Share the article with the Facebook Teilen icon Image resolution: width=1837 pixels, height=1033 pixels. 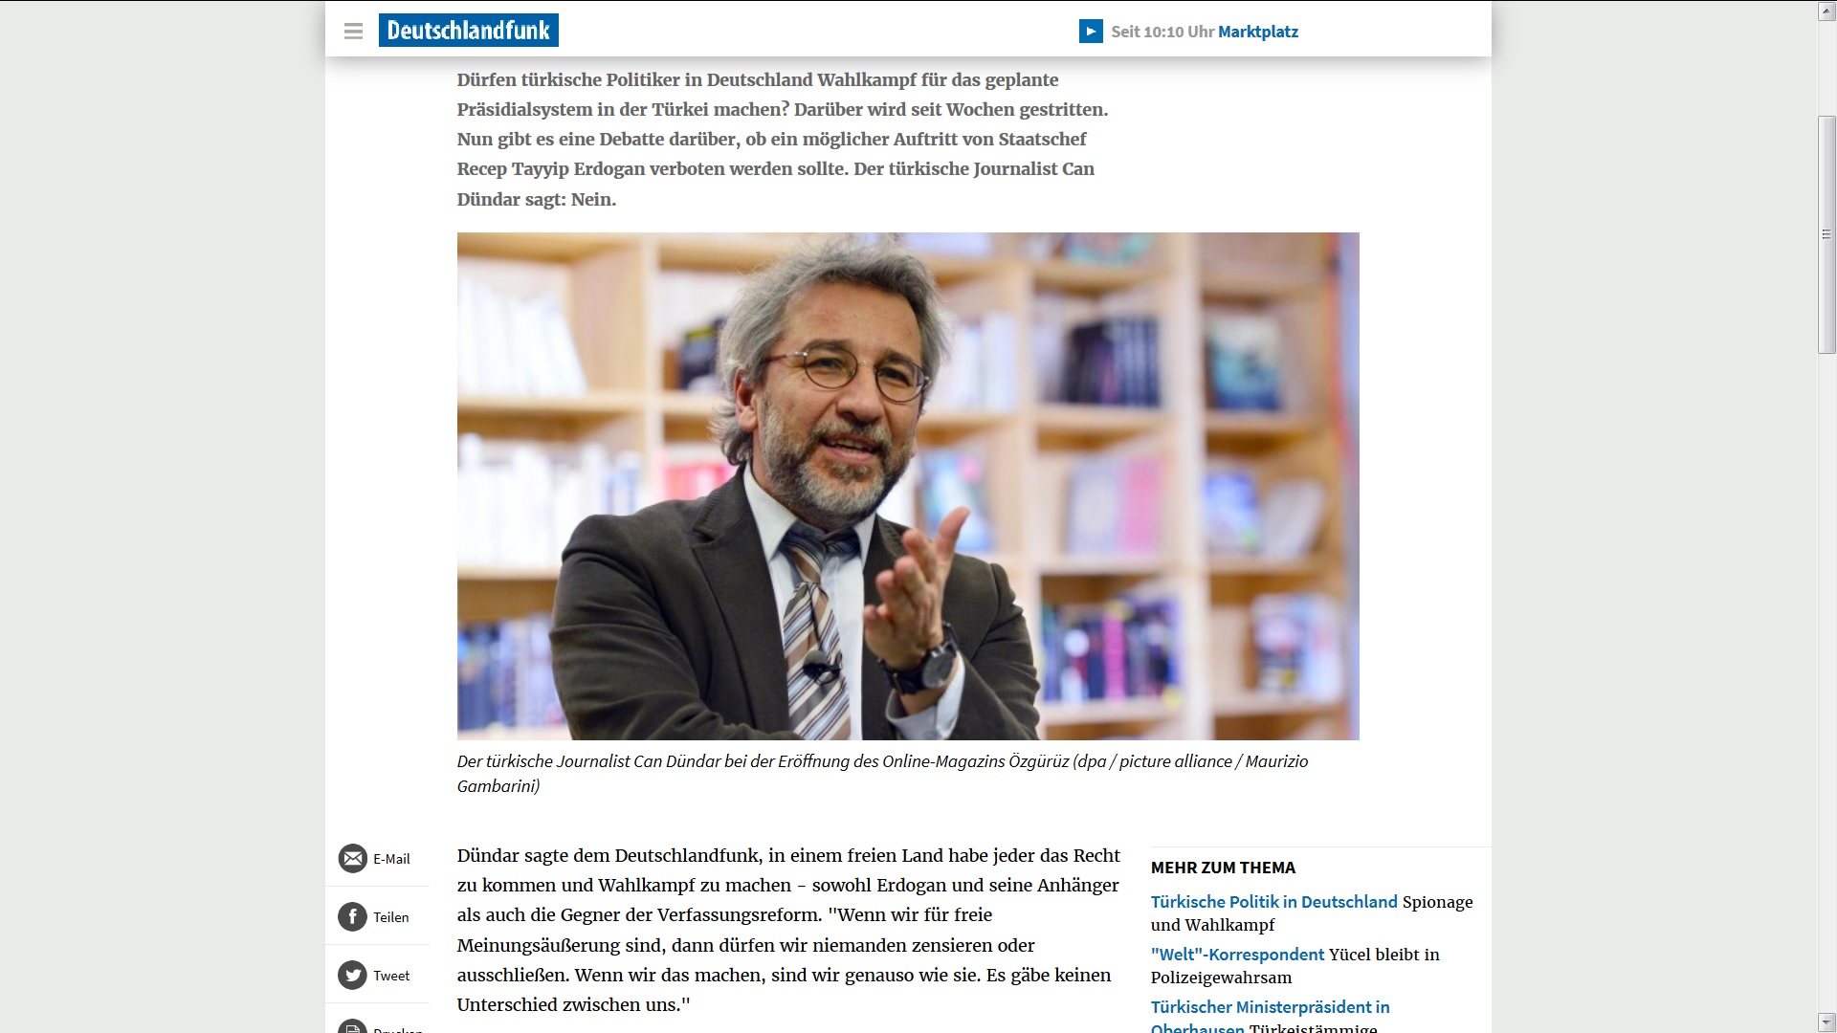point(352,916)
